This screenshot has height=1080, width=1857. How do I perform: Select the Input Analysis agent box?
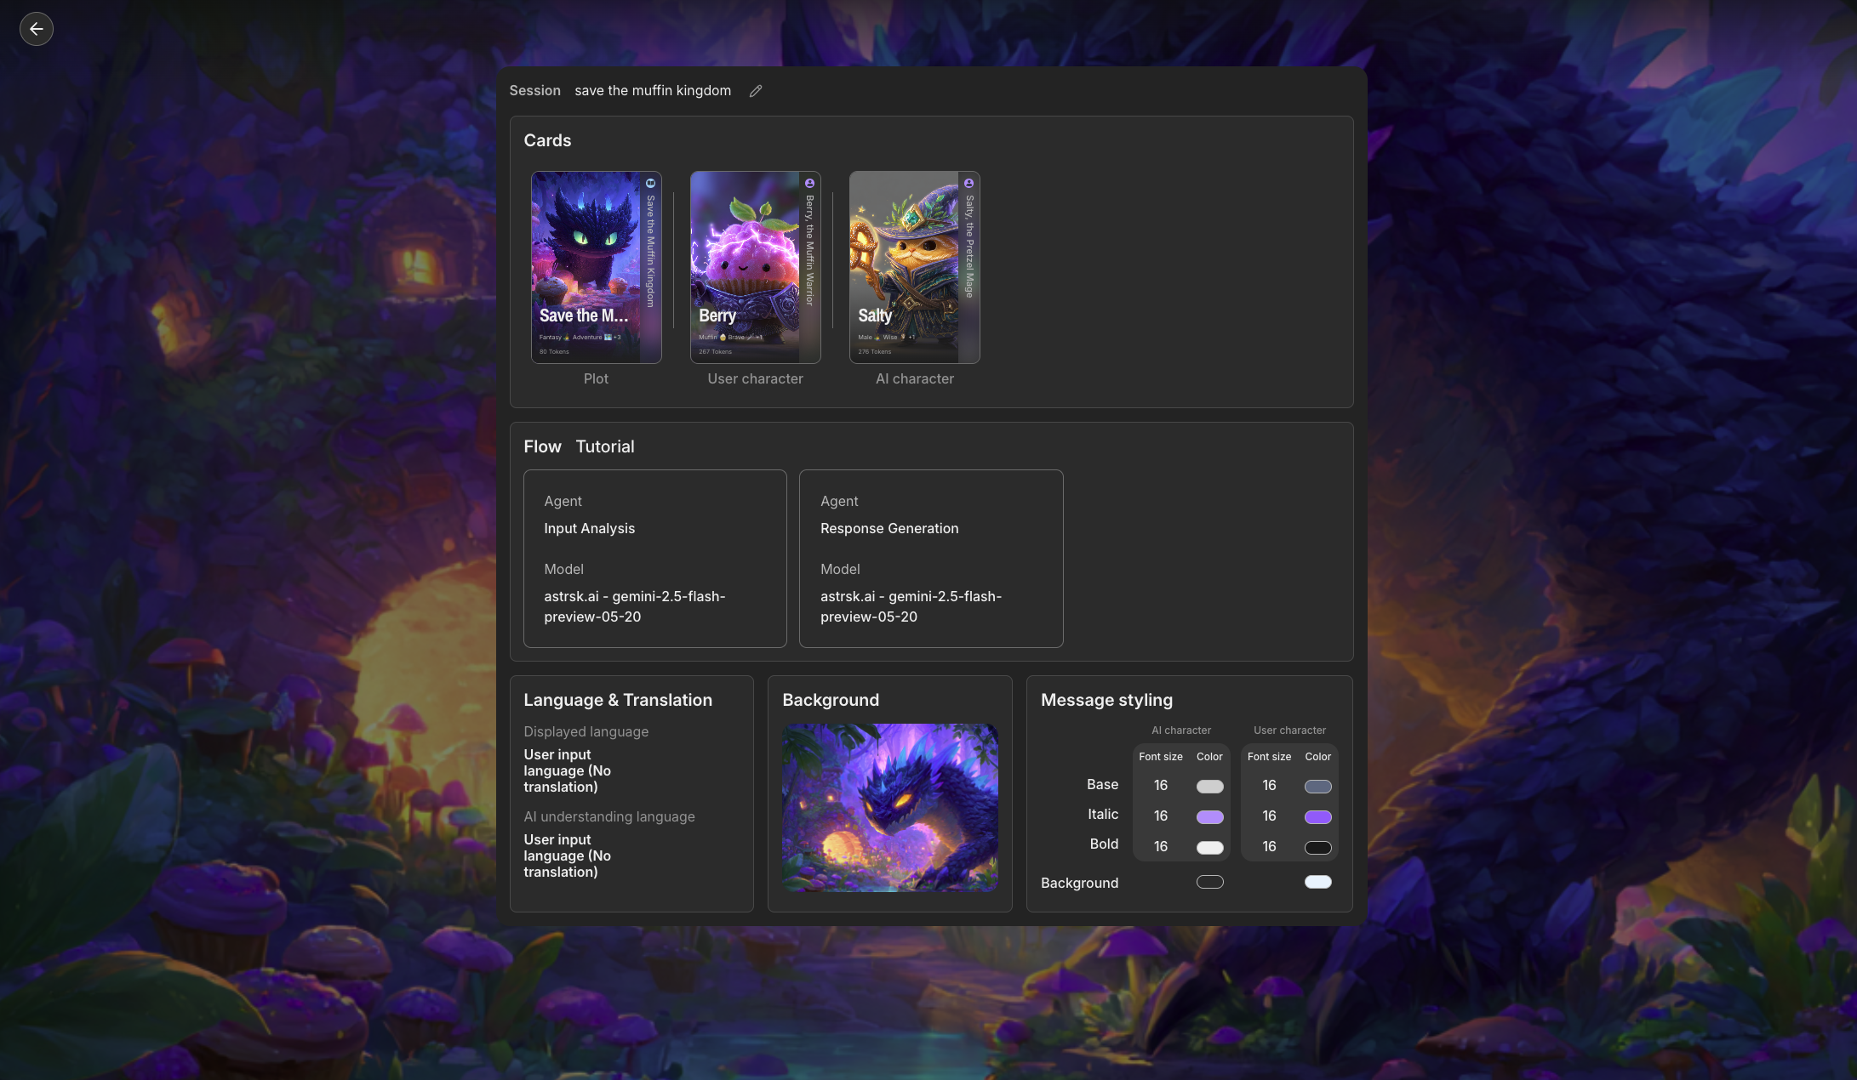654,558
